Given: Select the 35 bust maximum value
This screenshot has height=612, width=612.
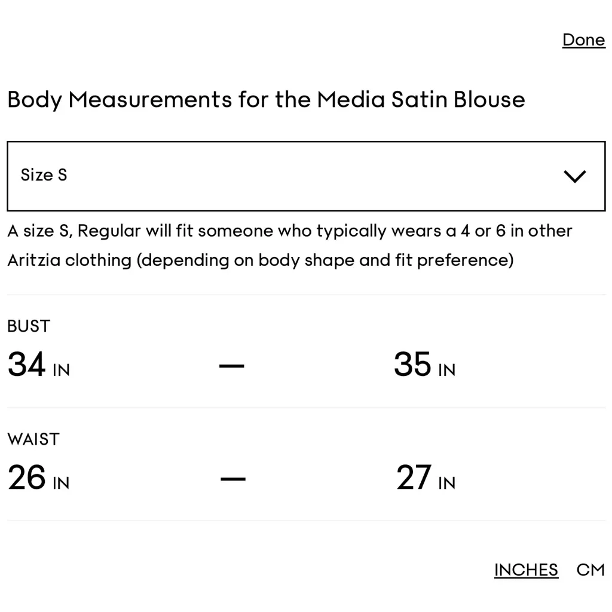Looking at the screenshot, I should pos(412,365).
